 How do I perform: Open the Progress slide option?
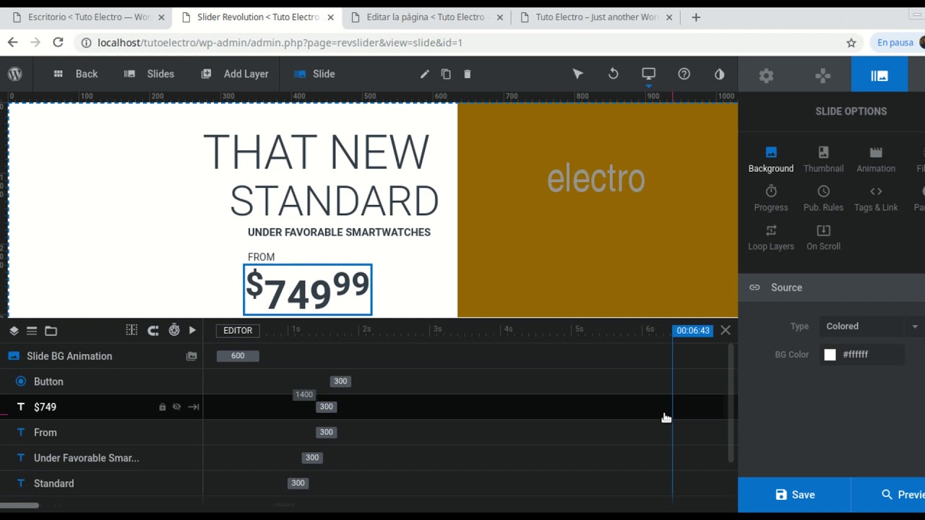pyautogui.click(x=771, y=198)
